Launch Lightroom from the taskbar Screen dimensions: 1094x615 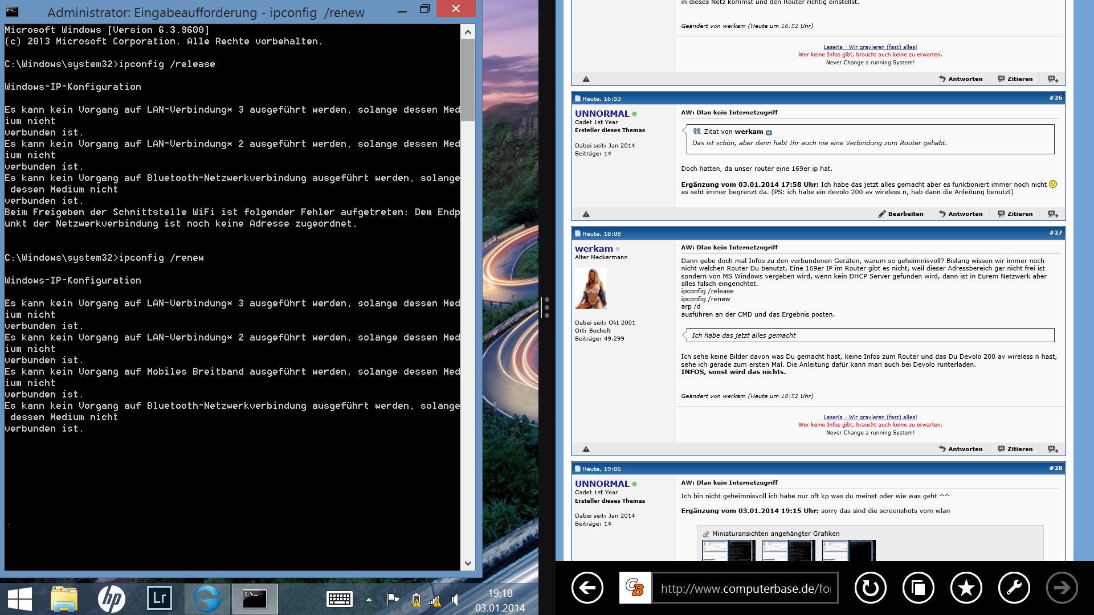(160, 598)
